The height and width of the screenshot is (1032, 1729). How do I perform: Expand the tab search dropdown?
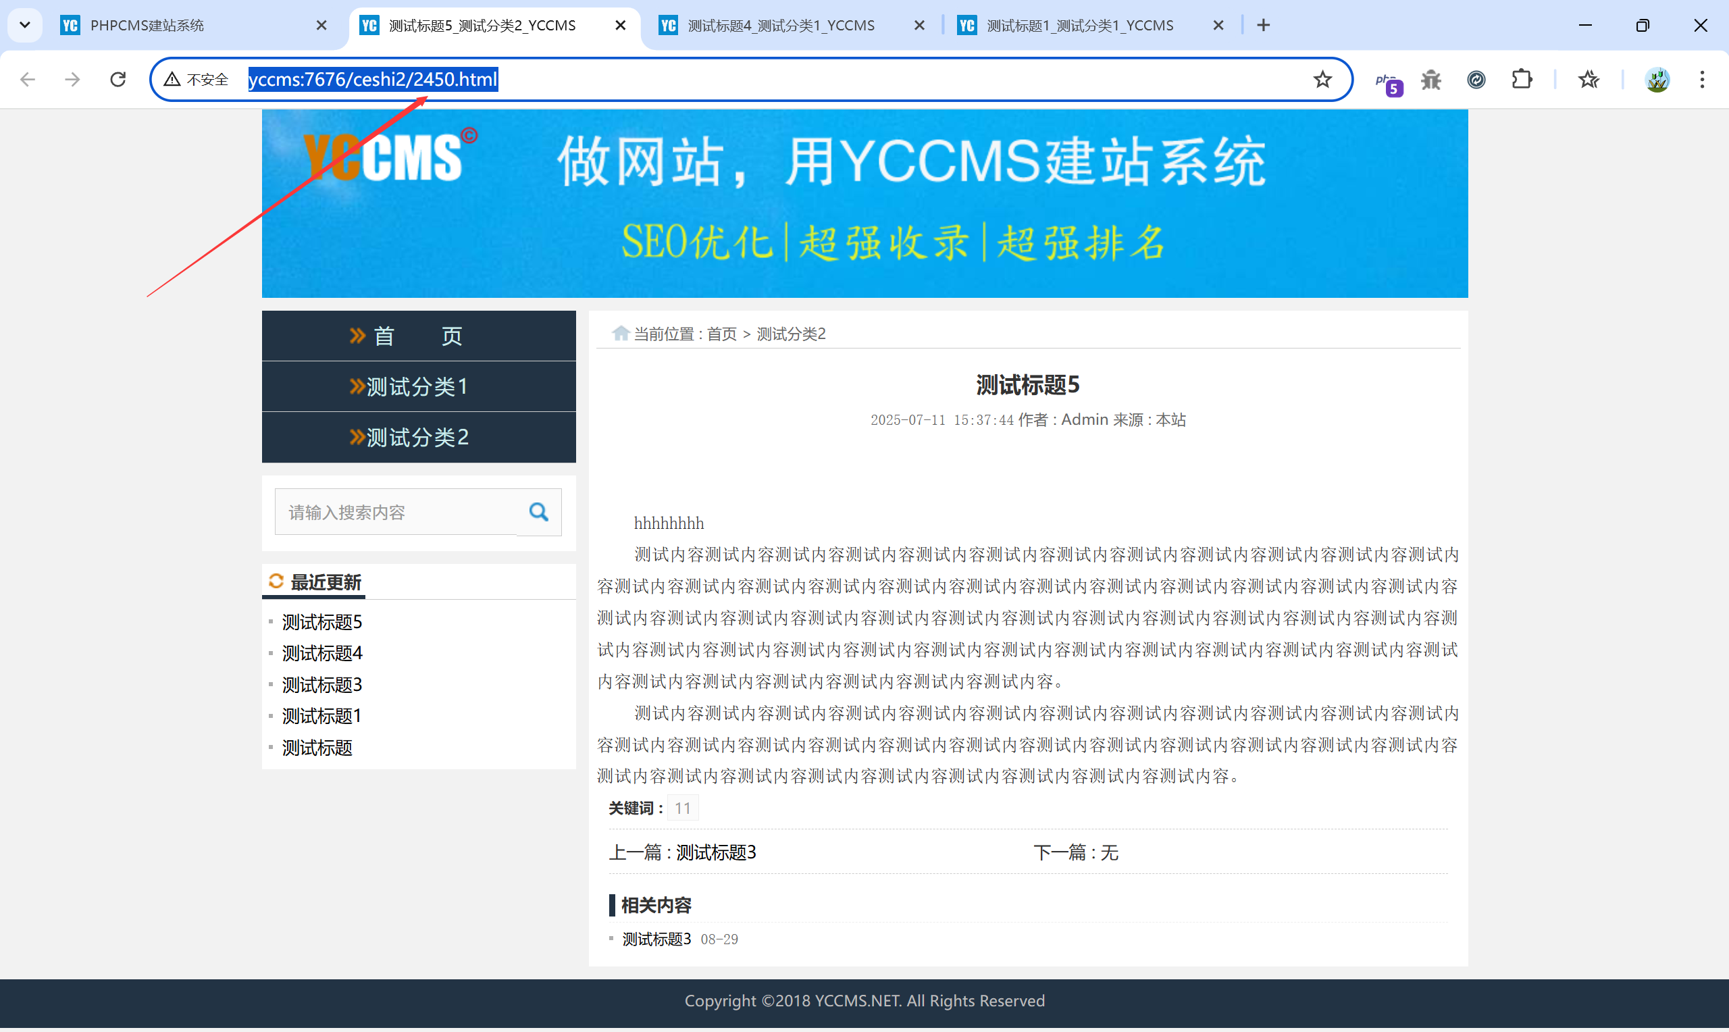point(25,25)
